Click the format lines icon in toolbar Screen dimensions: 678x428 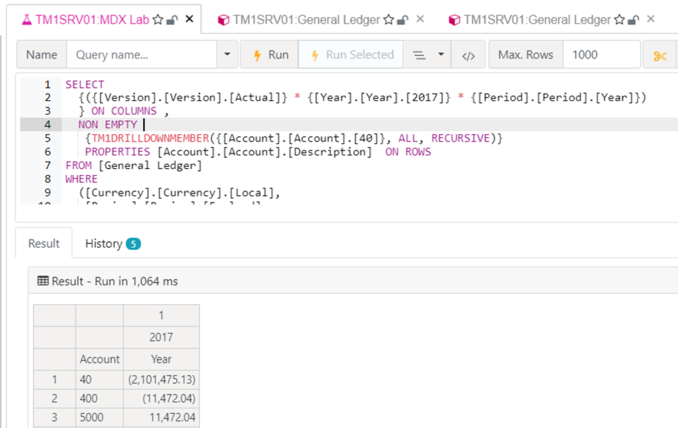pos(418,55)
